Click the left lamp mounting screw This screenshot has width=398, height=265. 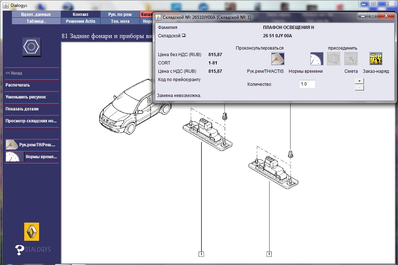(x=224, y=116)
